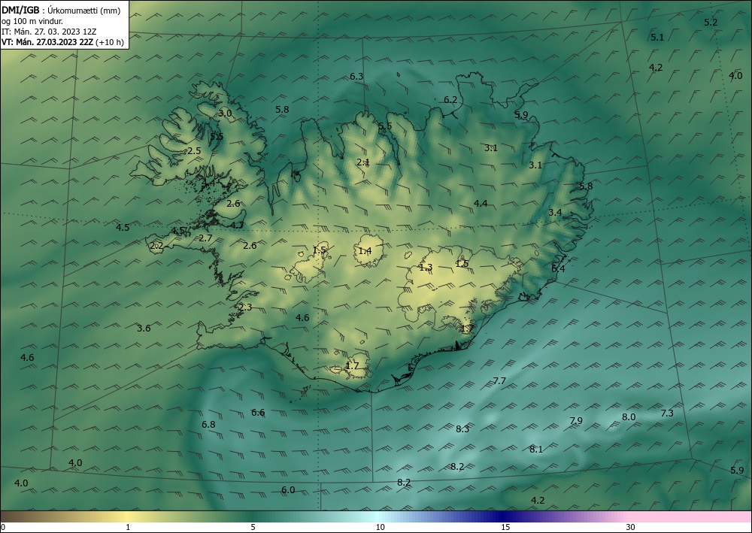Select the 6.8 map value
The width and height of the screenshot is (752, 533).
coord(208,424)
